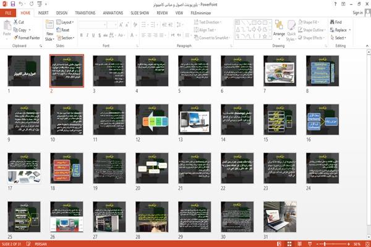Open the font name combo box

coord(92,24)
